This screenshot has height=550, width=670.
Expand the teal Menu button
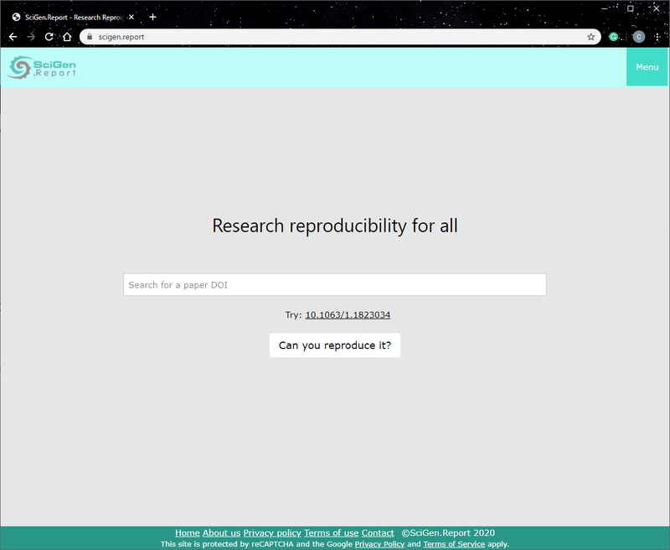(647, 67)
